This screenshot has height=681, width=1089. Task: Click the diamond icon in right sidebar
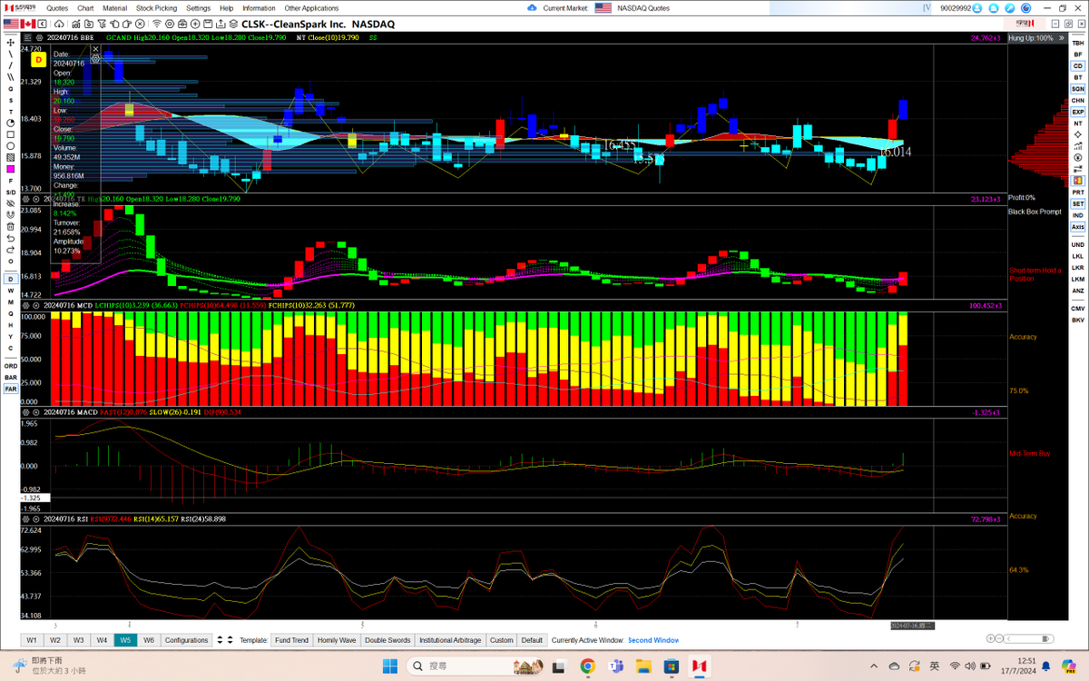point(1077,134)
